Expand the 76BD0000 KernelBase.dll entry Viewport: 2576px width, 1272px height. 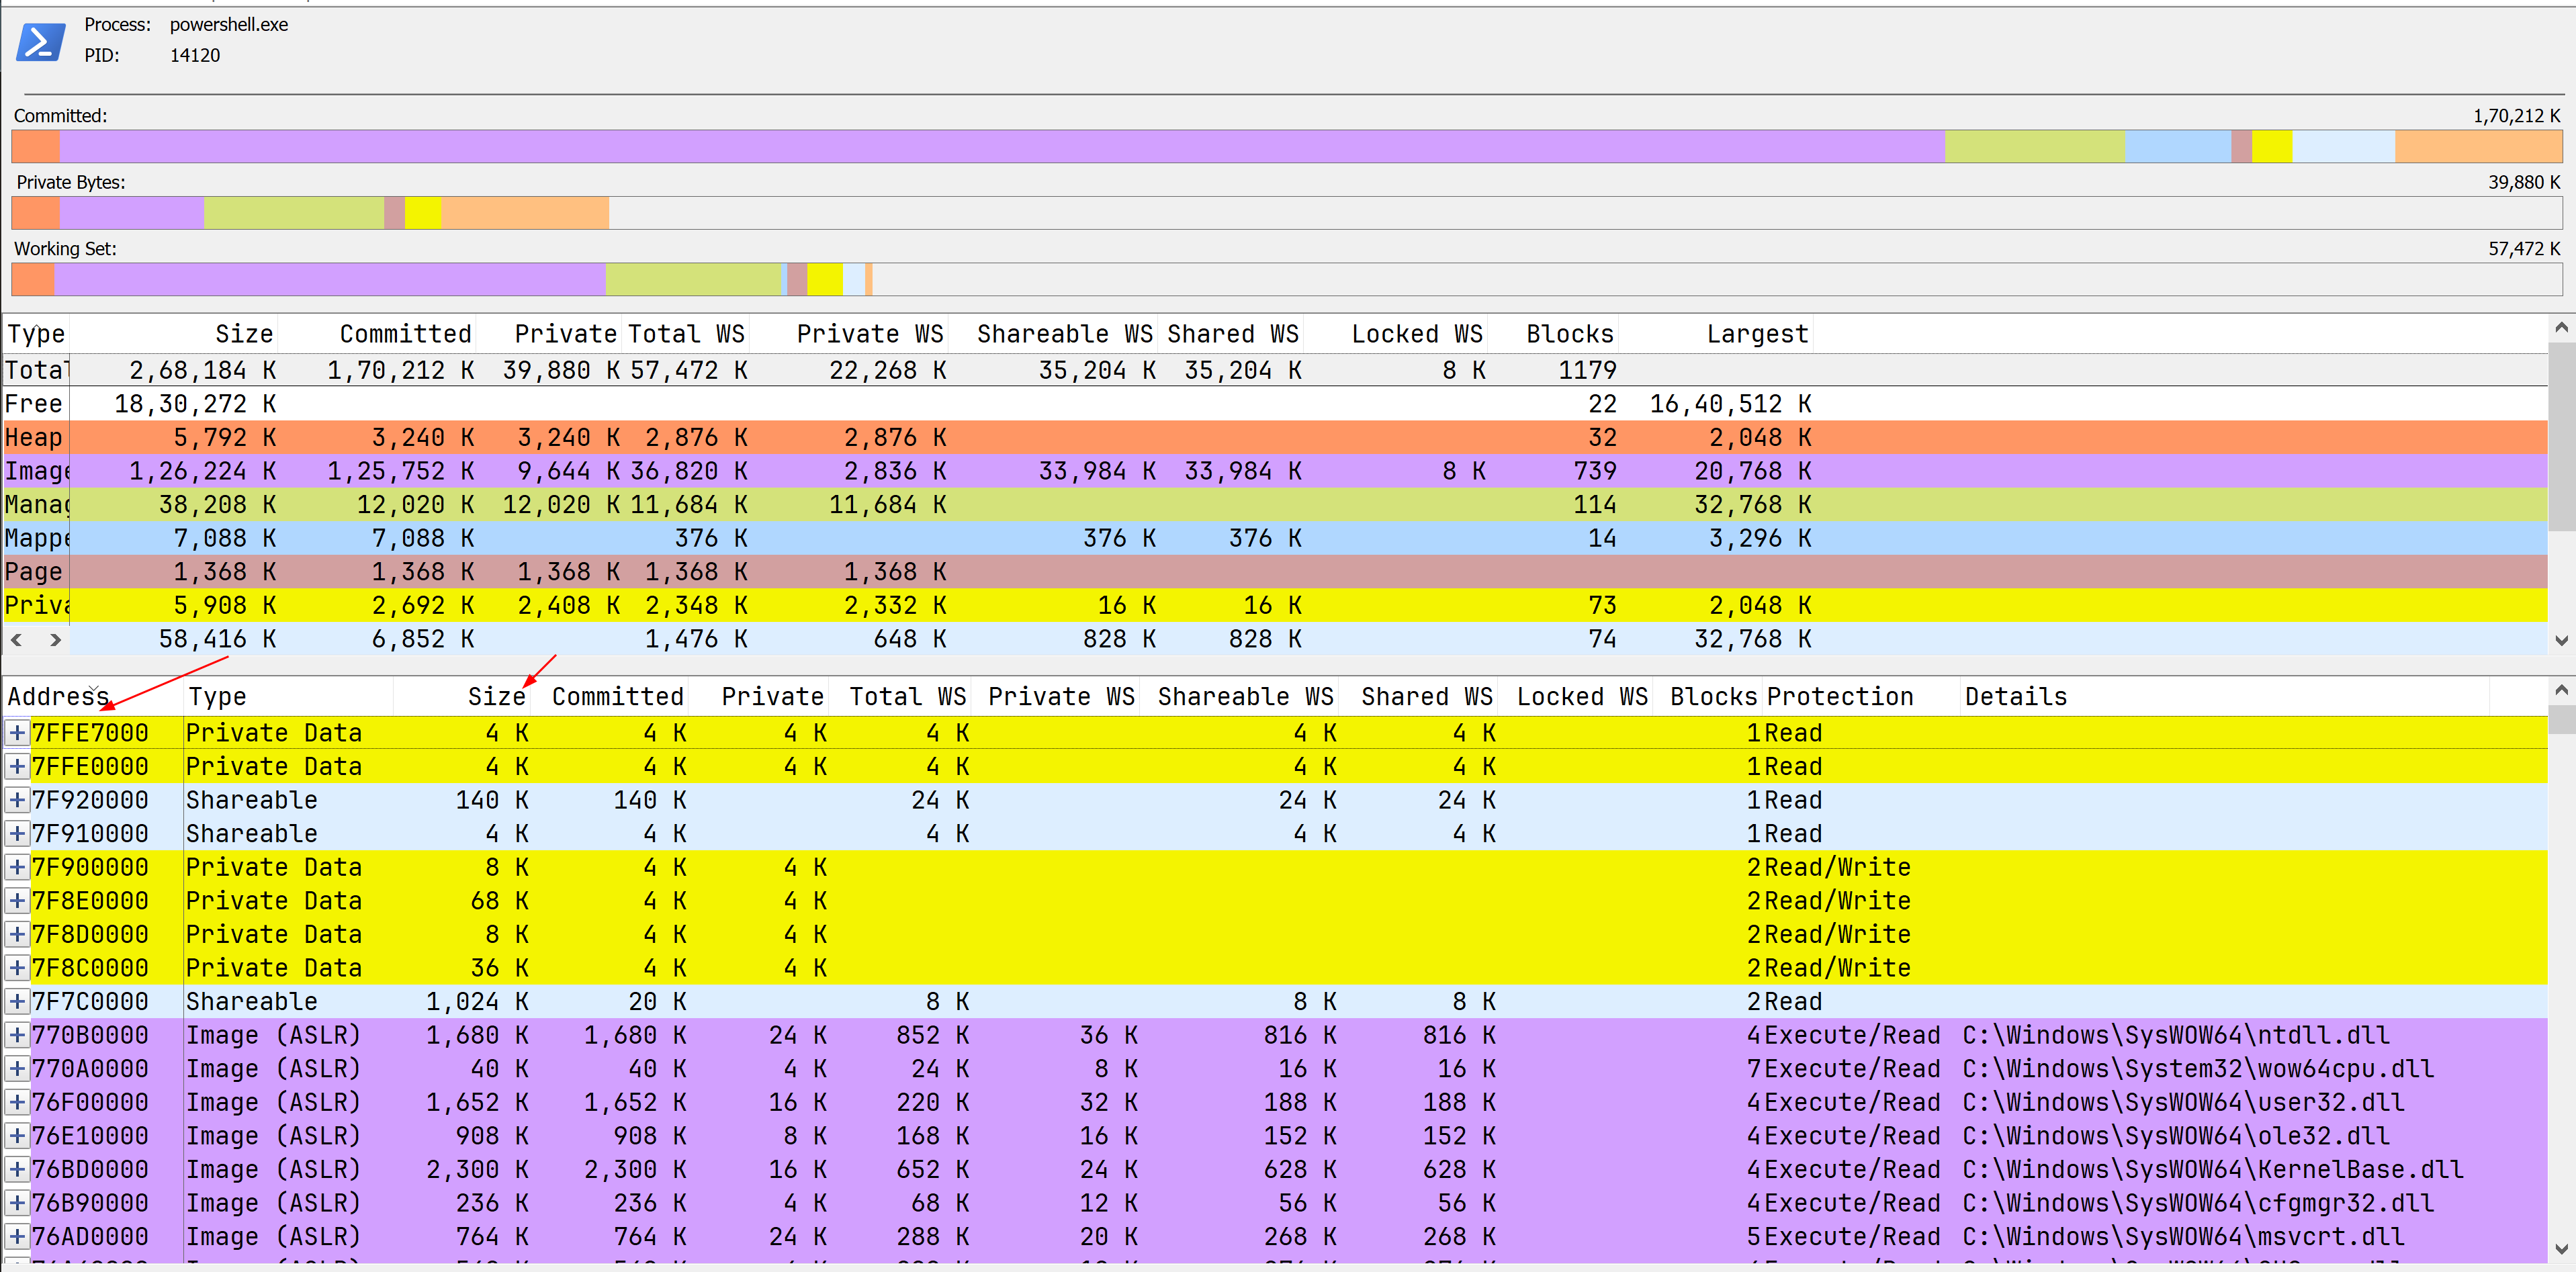click(17, 1169)
